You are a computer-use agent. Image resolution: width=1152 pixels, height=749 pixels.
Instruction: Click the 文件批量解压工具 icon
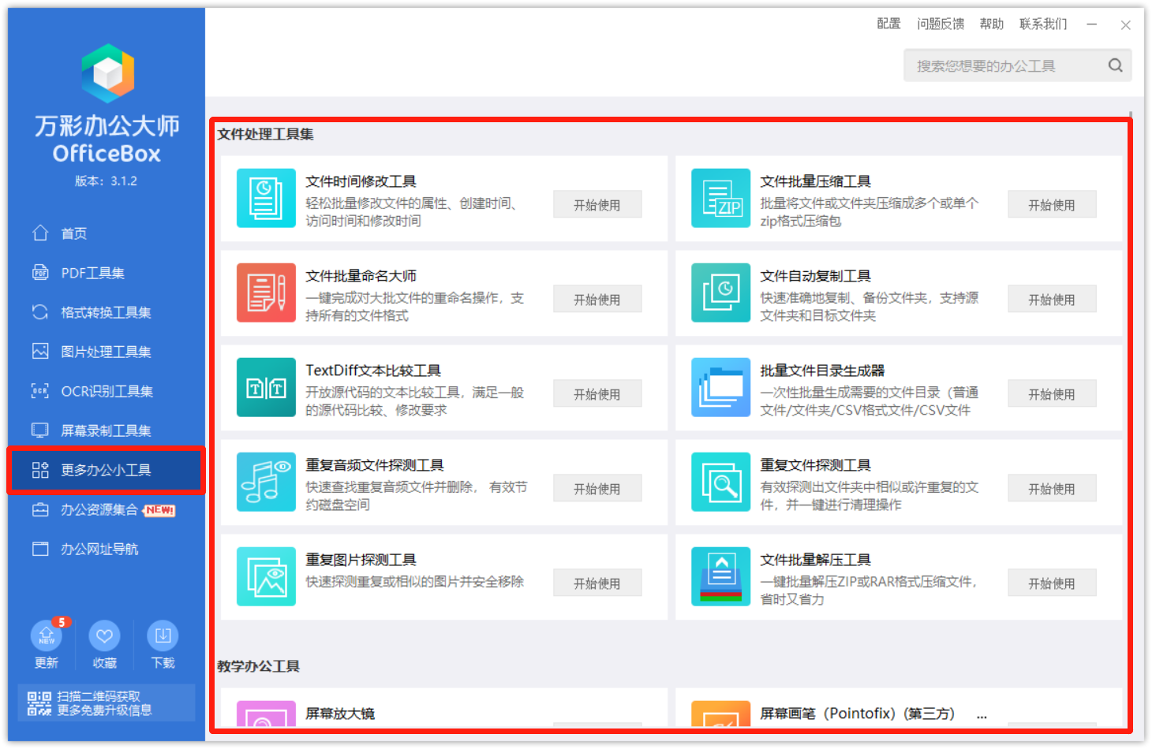[x=720, y=576]
